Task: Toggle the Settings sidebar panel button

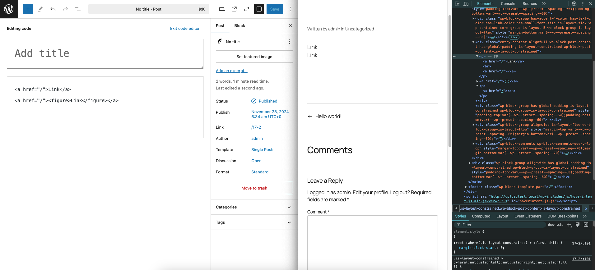Action: pos(259,9)
